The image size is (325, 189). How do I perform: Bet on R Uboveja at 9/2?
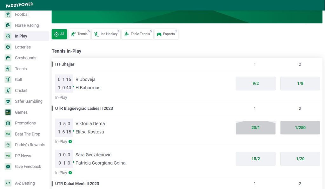pyautogui.click(x=255, y=84)
